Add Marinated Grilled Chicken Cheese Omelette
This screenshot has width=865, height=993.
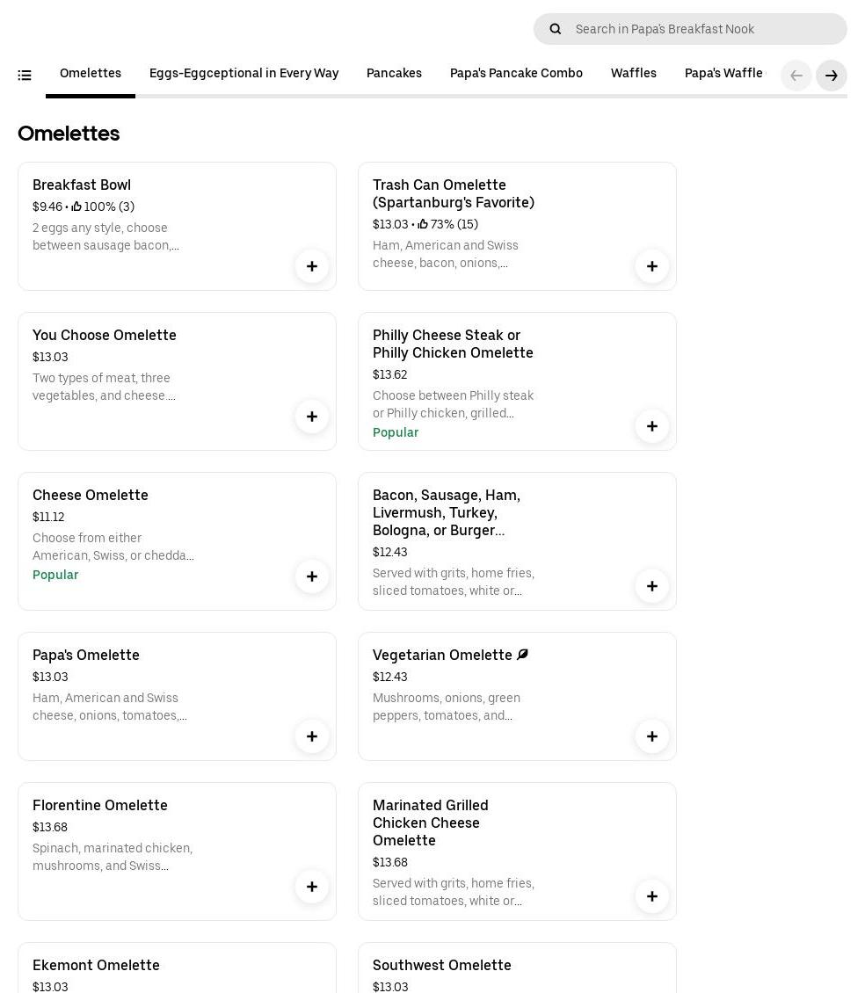pyautogui.click(x=652, y=896)
